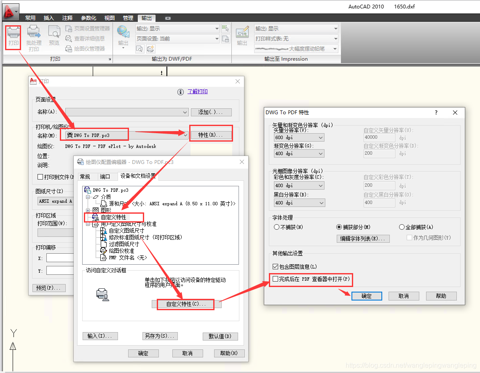Click the 打印 panel dialog launcher arrow
The width and height of the screenshot is (480, 373).
pyautogui.click(x=110, y=59)
